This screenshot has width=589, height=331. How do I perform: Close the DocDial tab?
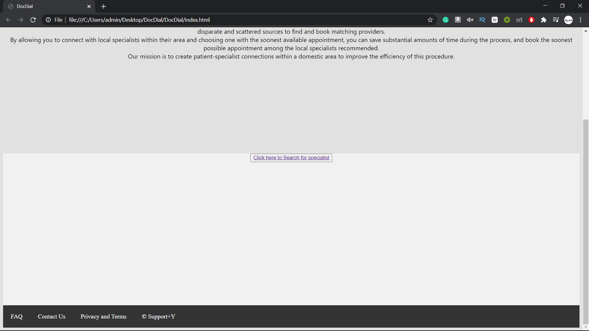click(x=89, y=6)
